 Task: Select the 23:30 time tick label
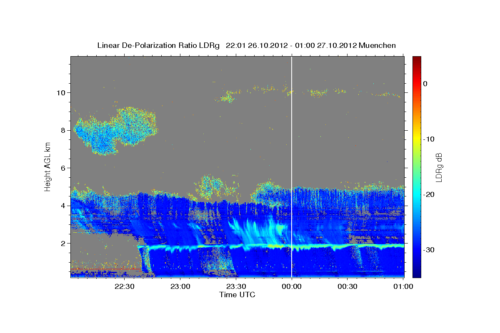pos(236,286)
